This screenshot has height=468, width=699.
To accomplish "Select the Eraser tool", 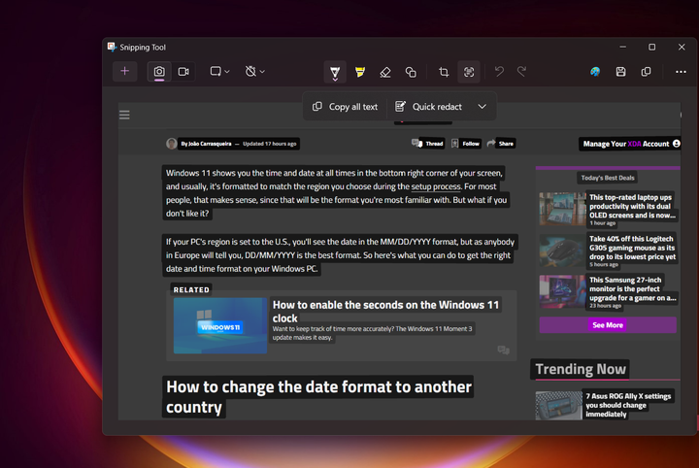I will pos(385,72).
